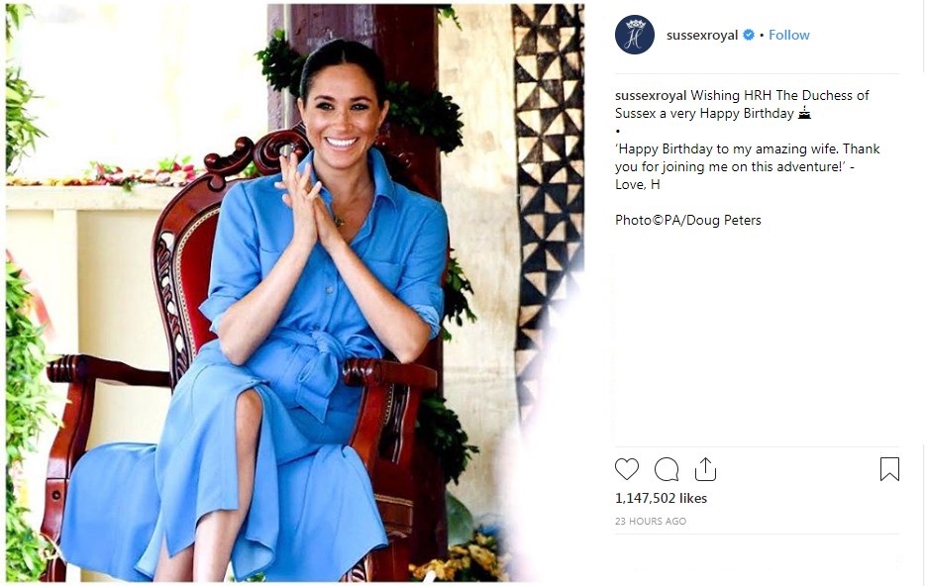This screenshot has width=925, height=586.
Task: Click the Photo©PA/Doug Peters credit line
Action: point(688,221)
